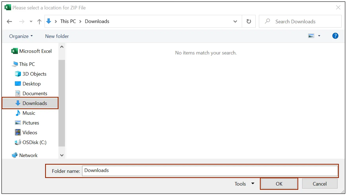Open Pictures in the navigation pane
347x195 pixels.
pyautogui.click(x=31, y=123)
